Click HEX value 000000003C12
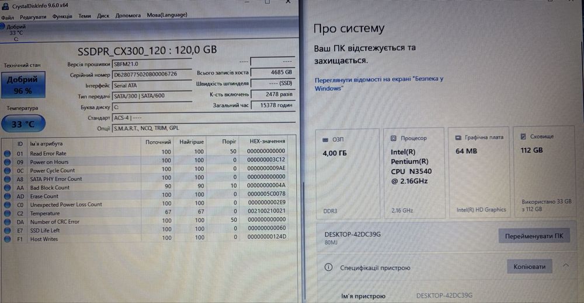 pos(266,160)
